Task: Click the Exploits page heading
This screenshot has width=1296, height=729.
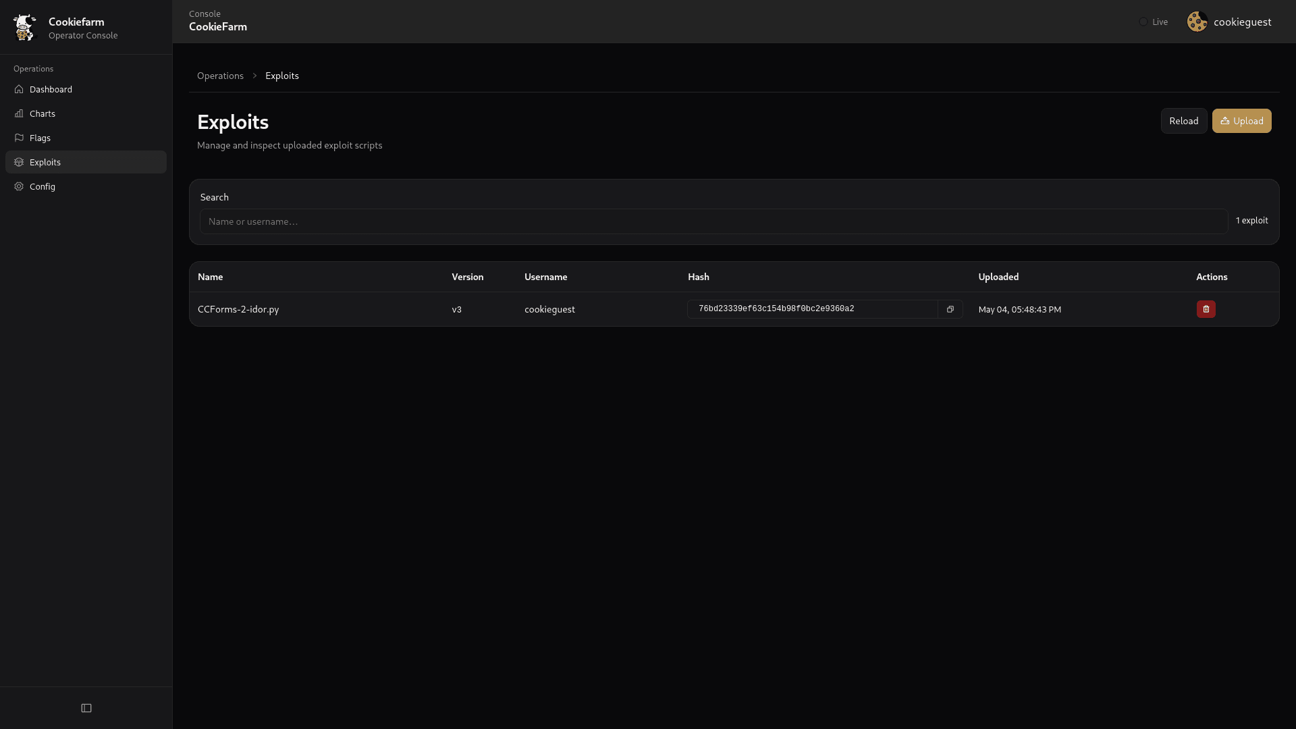Action: click(233, 122)
